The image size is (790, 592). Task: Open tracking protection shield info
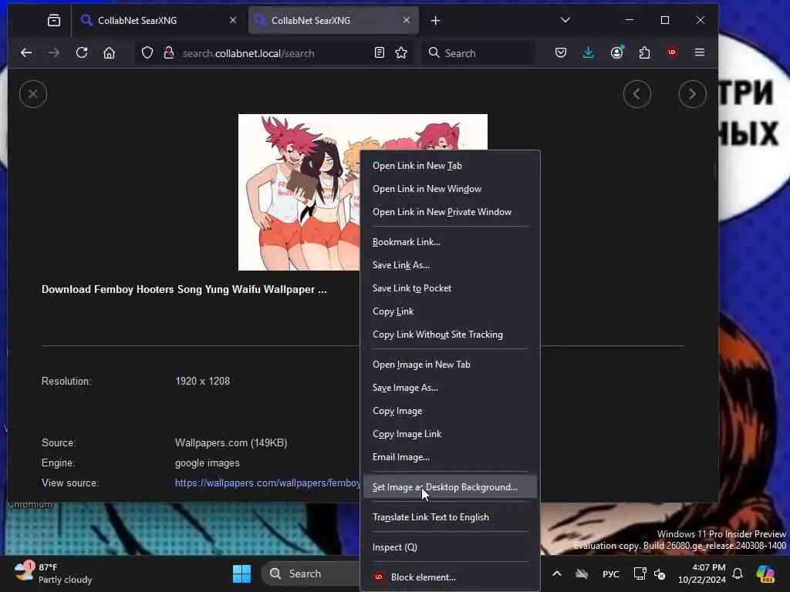tap(147, 53)
